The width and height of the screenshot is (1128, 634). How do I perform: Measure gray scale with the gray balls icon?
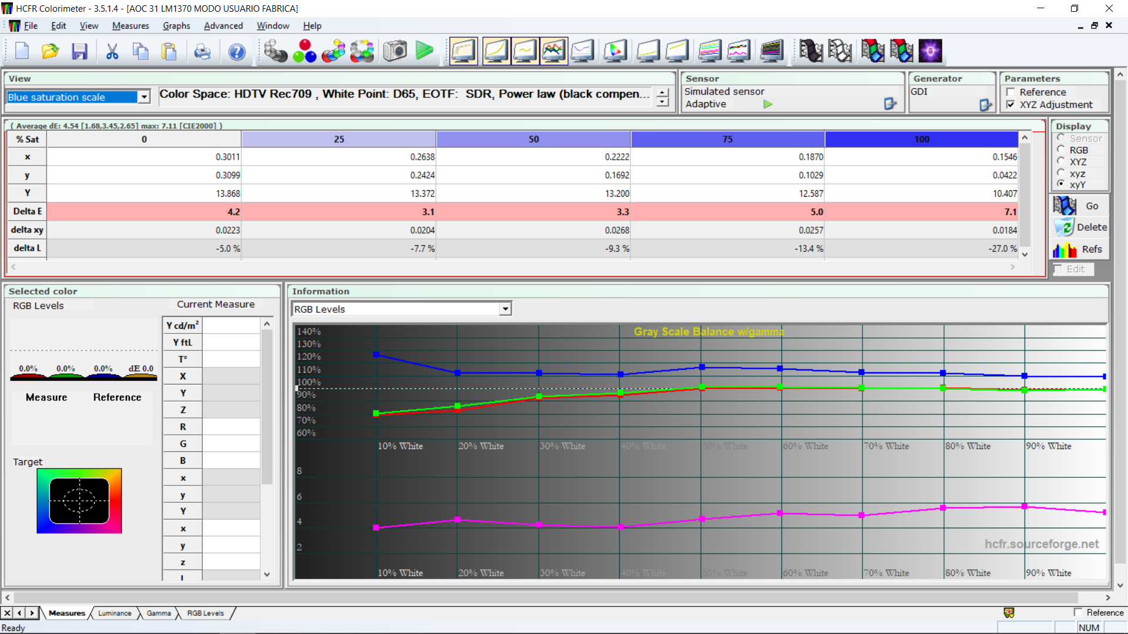[275, 51]
